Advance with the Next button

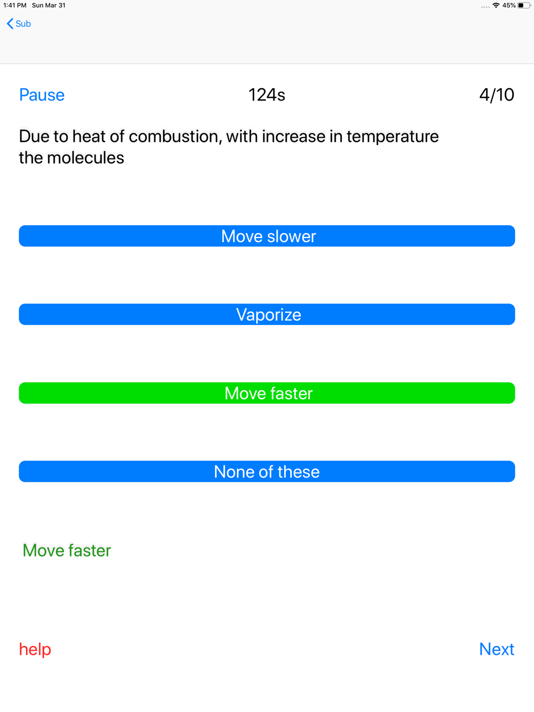pos(497,649)
